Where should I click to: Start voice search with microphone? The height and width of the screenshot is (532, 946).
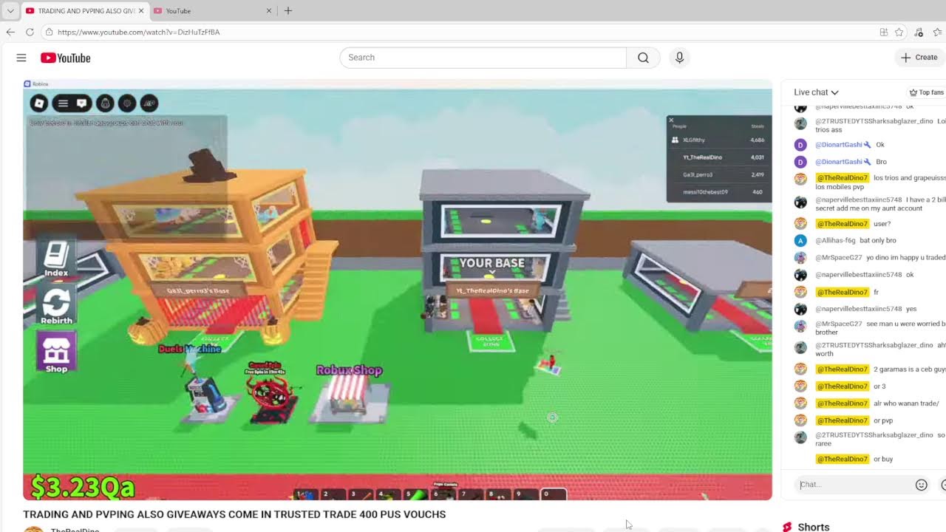pos(679,58)
